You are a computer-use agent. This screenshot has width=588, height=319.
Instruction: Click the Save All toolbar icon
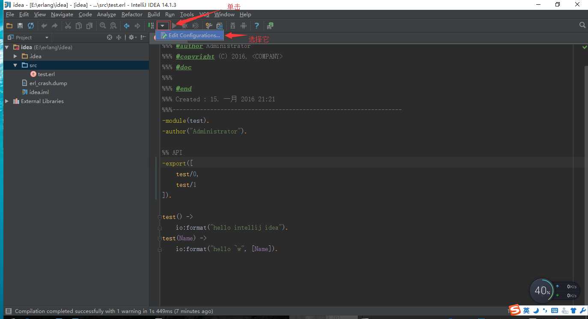coord(20,26)
